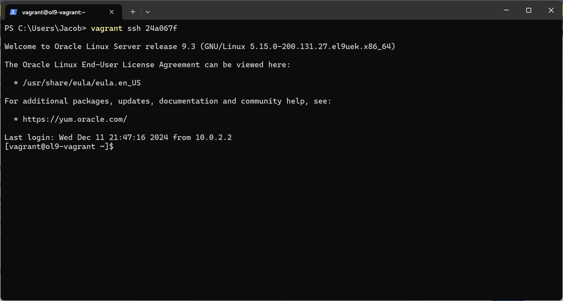Click the 'Welcome to Oracle Linux Server' text
Screen dimensions: 563x301
[72, 47]
